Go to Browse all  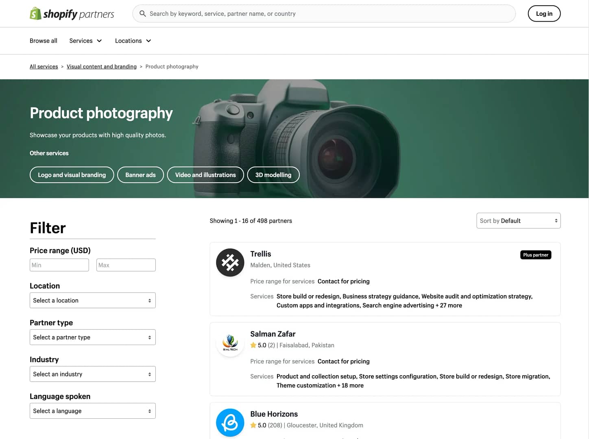[44, 41]
